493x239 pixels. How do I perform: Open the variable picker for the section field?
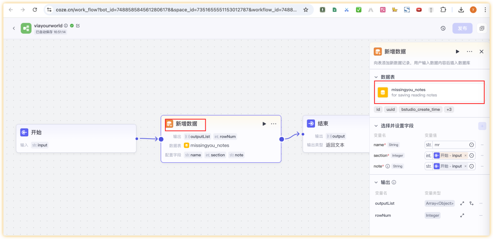pyautogui.click(x=471, y=156)
